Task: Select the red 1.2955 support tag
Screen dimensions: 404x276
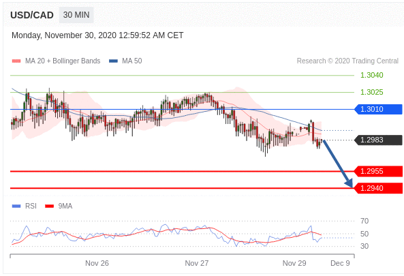Action: click(378, 171)
